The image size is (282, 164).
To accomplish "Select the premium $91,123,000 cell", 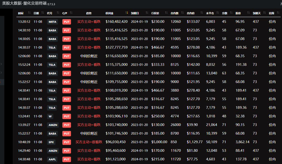I will coord(116,159).
